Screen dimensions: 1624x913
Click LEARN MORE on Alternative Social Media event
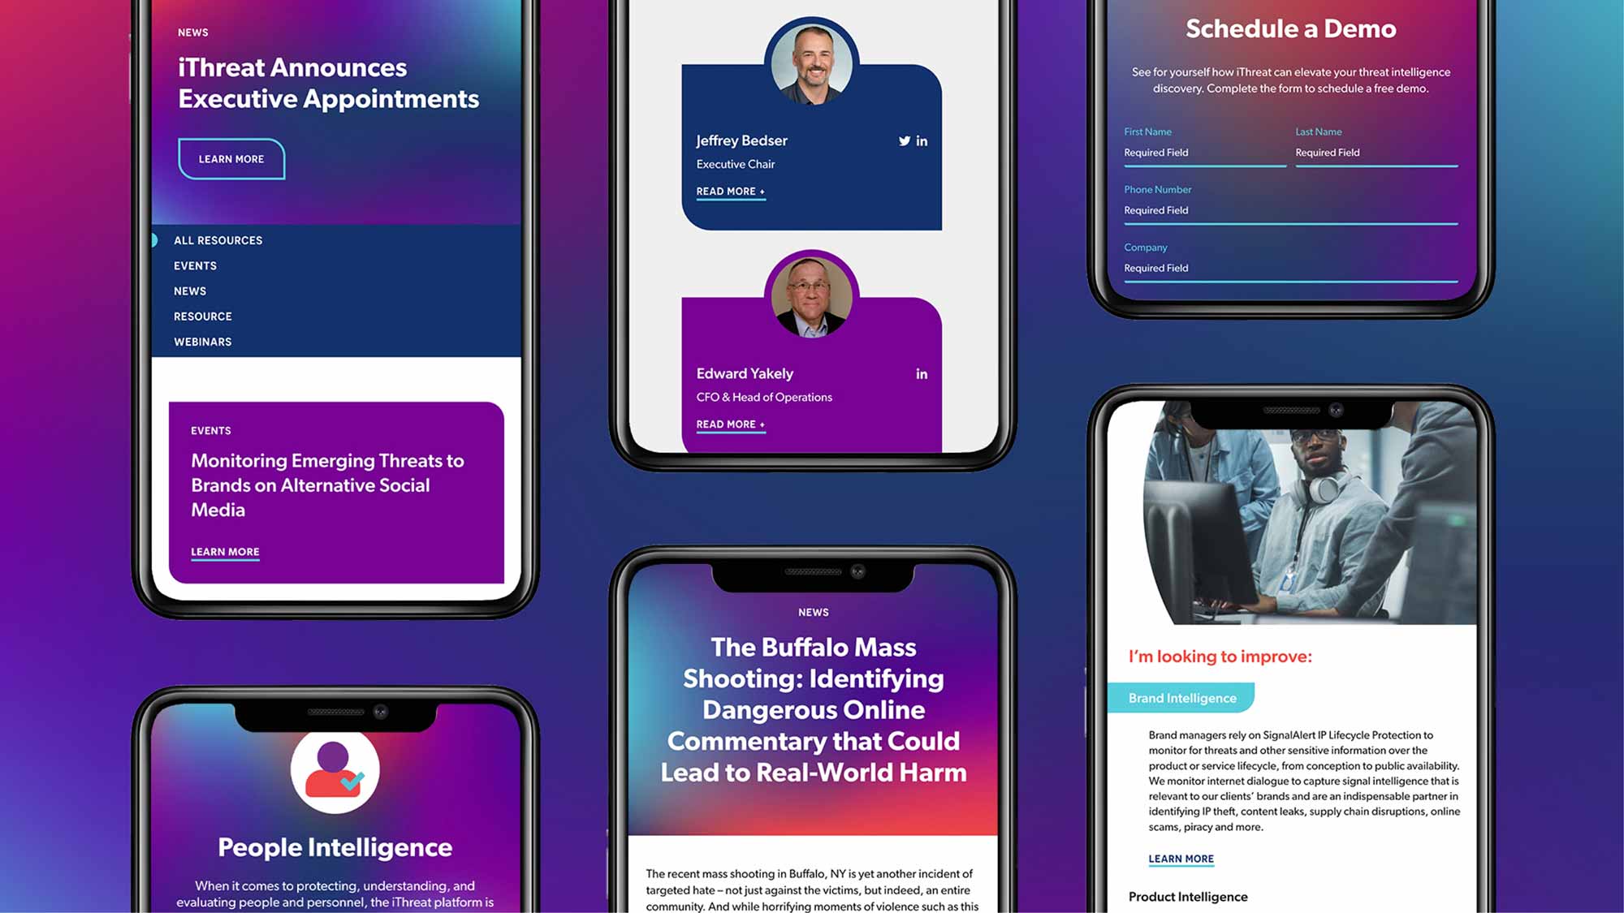[x=224, y=551]
